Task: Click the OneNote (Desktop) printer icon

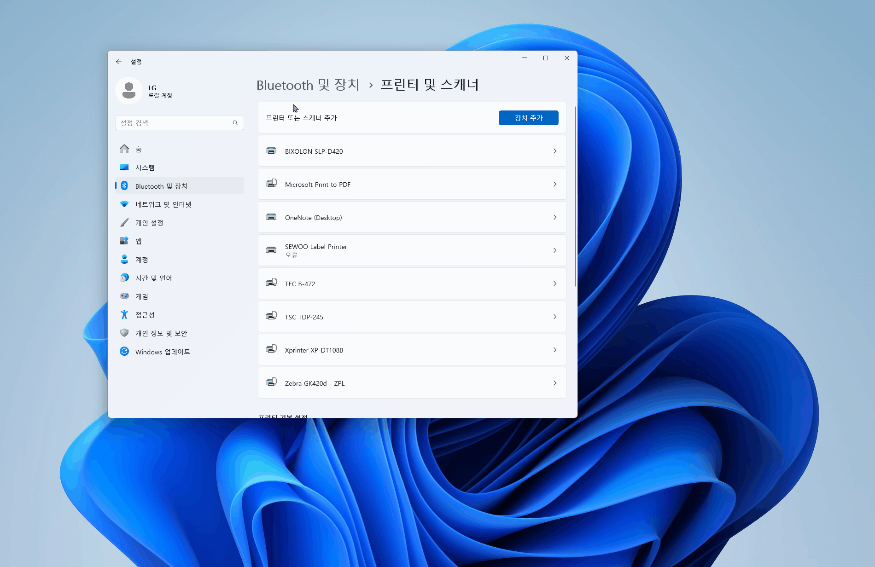Action: point(272,217)
